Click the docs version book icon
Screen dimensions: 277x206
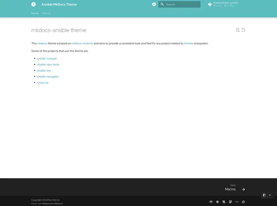(x=264, y=195)
